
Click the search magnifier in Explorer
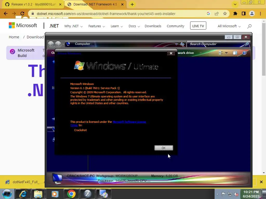(247, 44)
